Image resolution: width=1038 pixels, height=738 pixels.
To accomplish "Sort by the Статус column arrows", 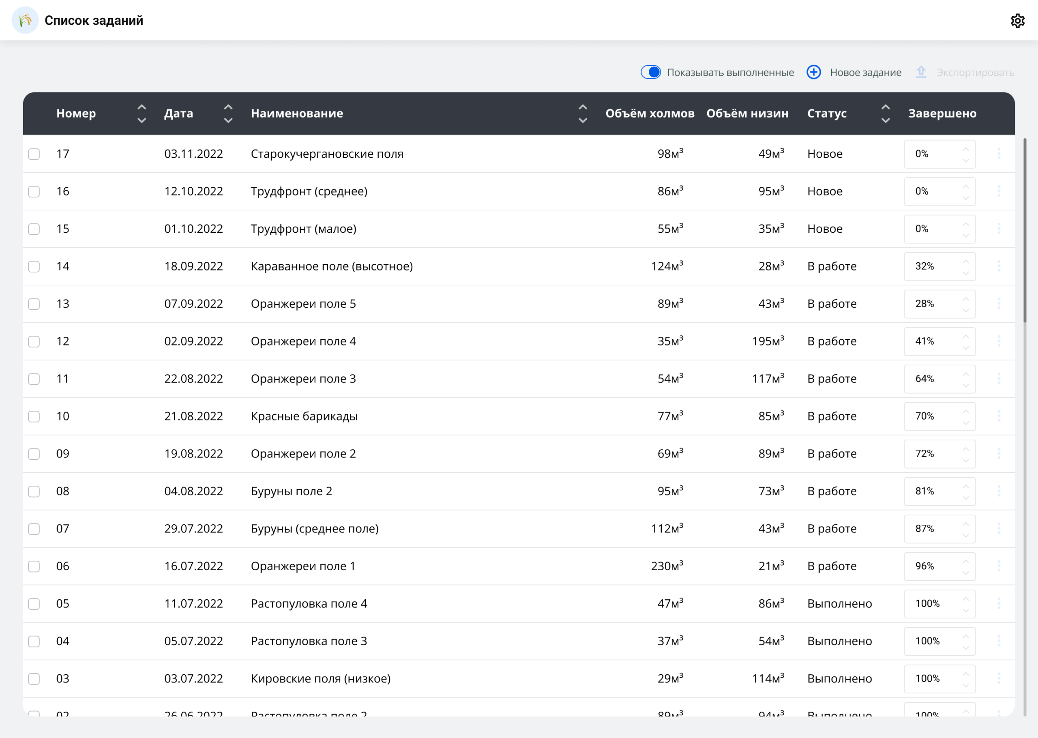I will (x=886, y=114).
